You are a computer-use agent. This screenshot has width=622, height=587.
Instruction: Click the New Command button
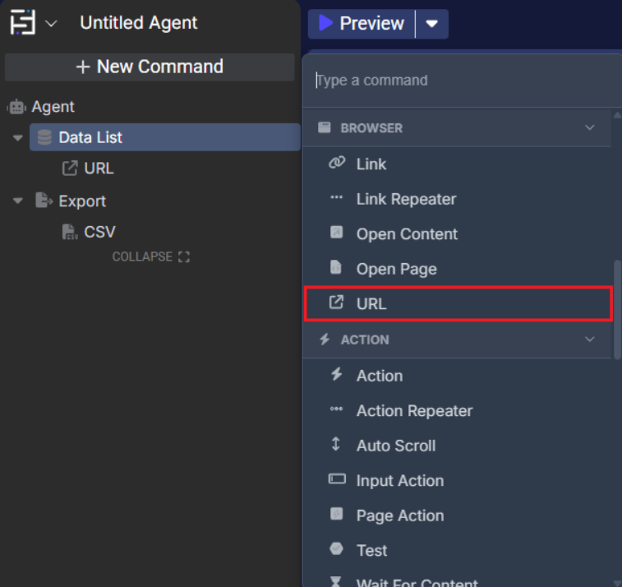point(150,67)
